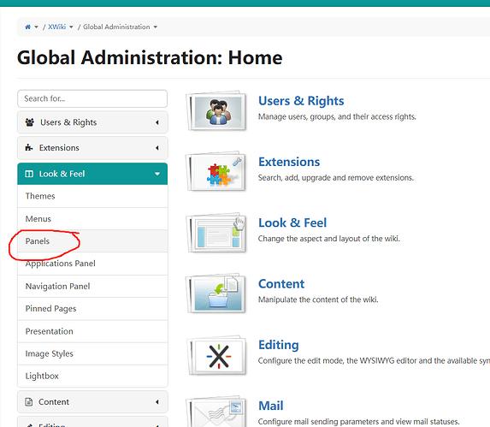Open the Editing X-shaped icon

coord(217,356)
